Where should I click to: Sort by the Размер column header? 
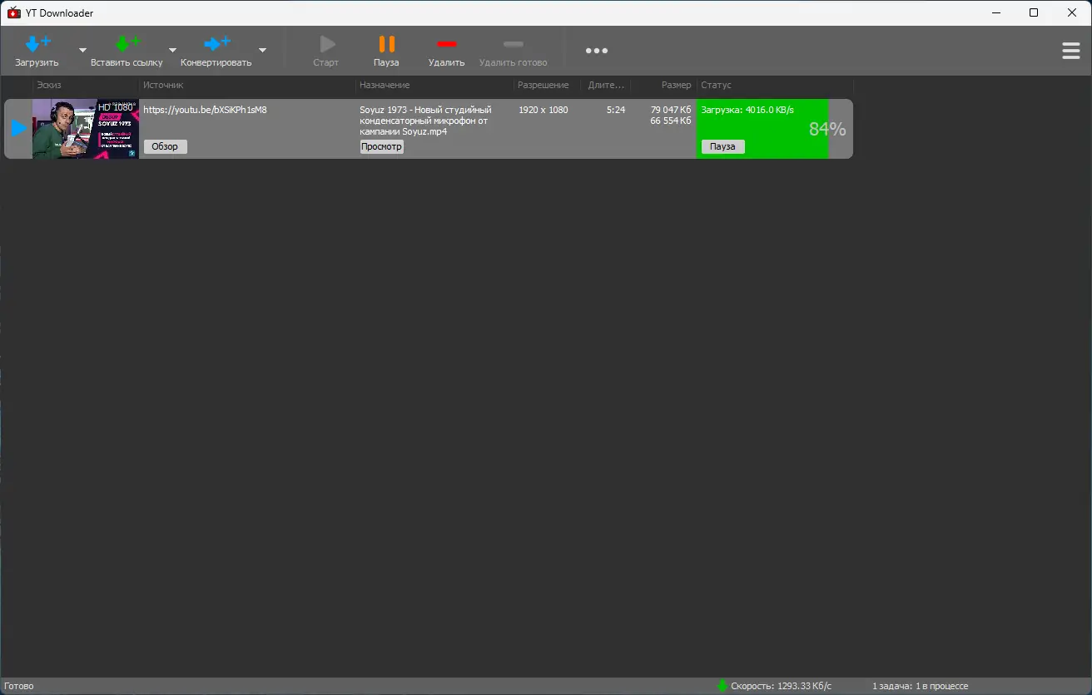663,85
